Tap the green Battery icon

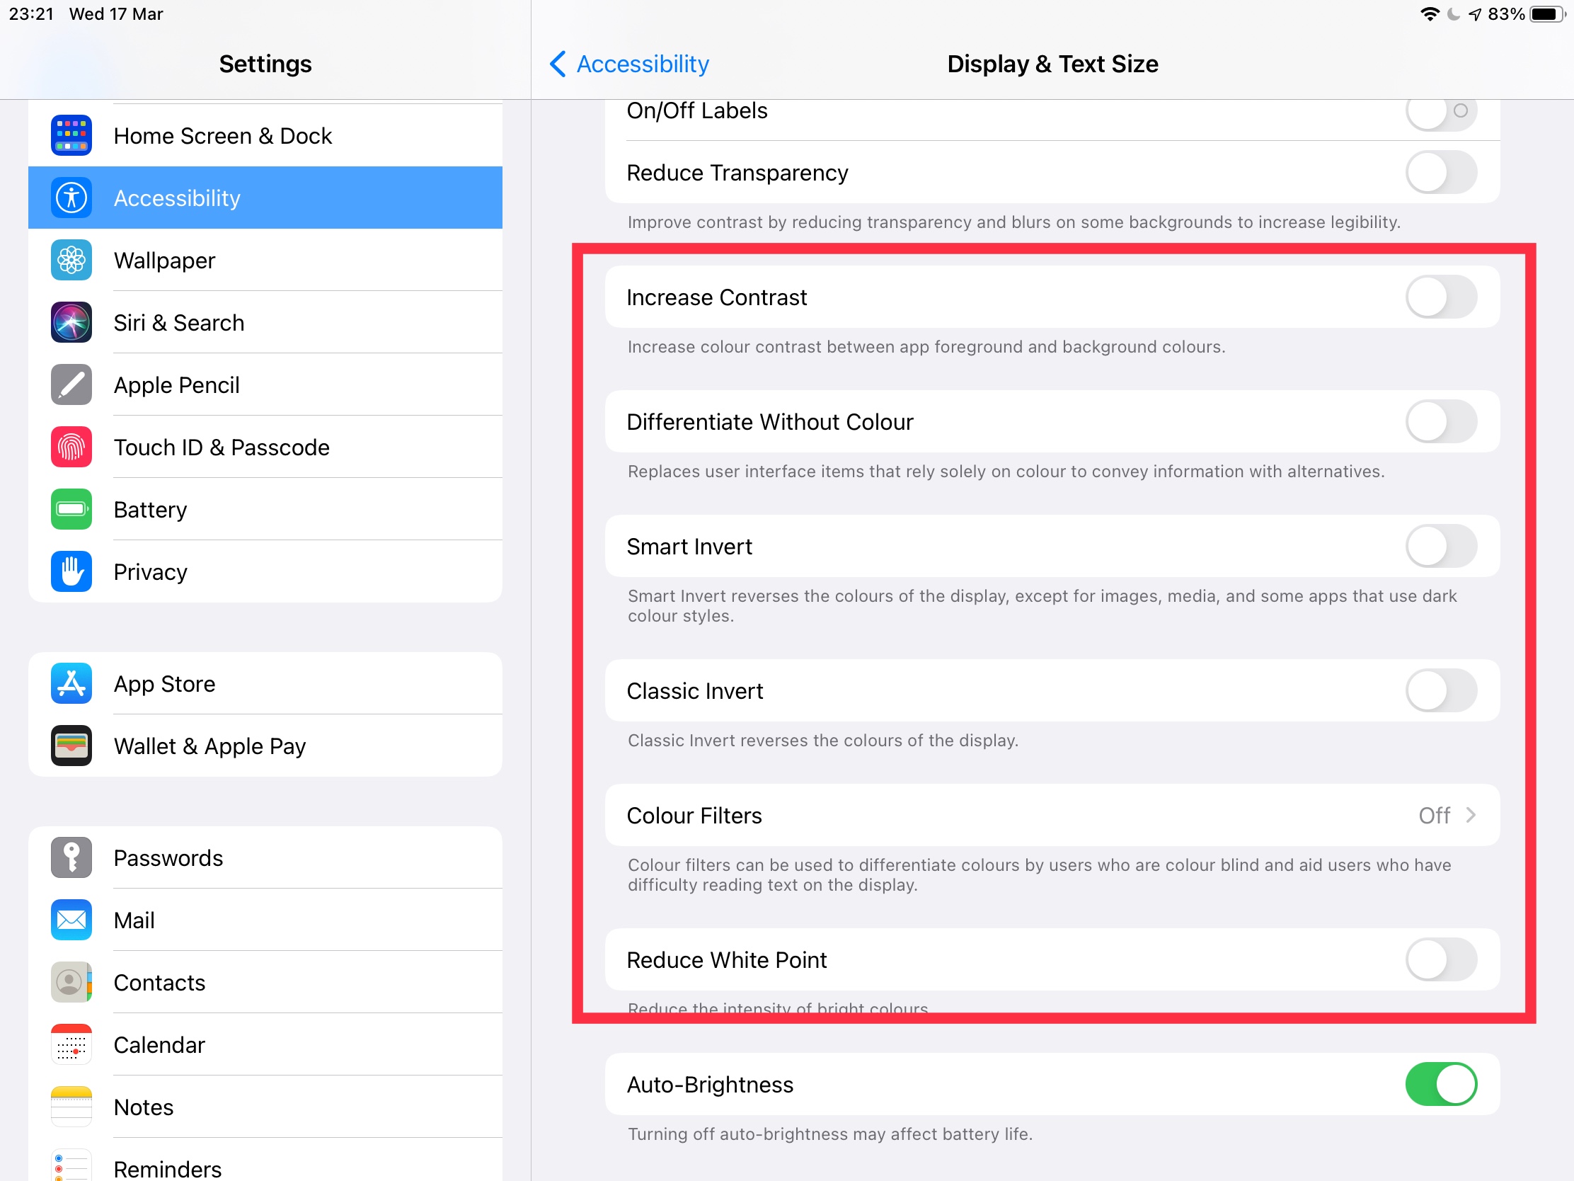(71, 510)
